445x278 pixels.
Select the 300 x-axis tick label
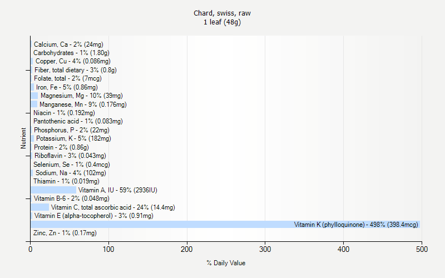coord(265,250)
